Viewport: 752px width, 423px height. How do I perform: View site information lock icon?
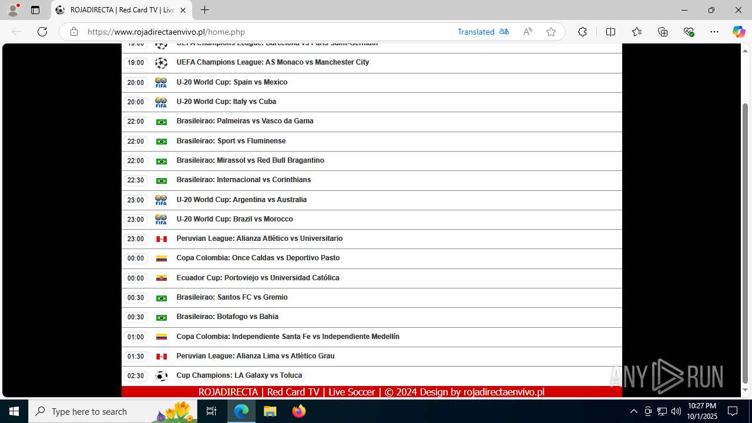coord(74,32)
